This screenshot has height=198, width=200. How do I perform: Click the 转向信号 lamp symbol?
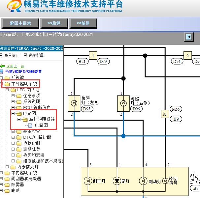[165, 181]
